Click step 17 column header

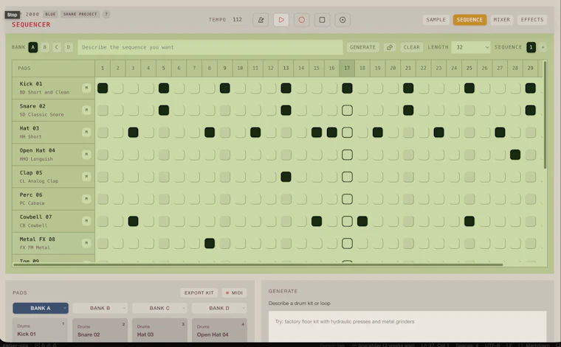pos(347,68)
